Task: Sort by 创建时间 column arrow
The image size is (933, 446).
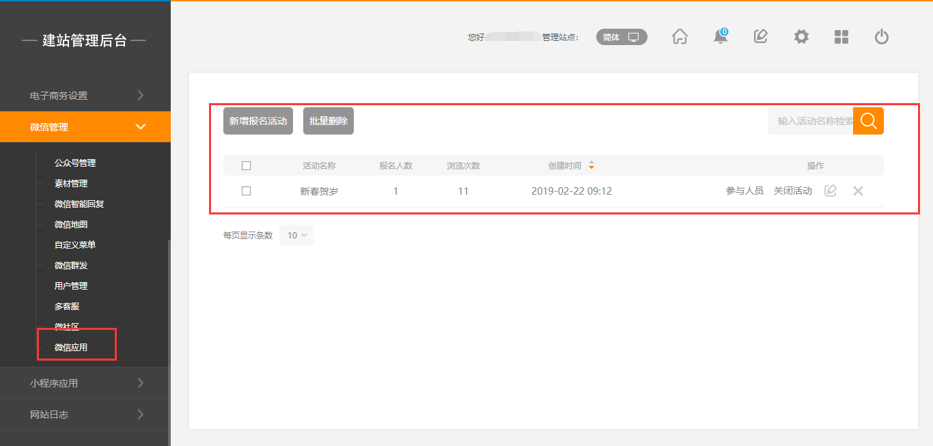Action: 591,165
